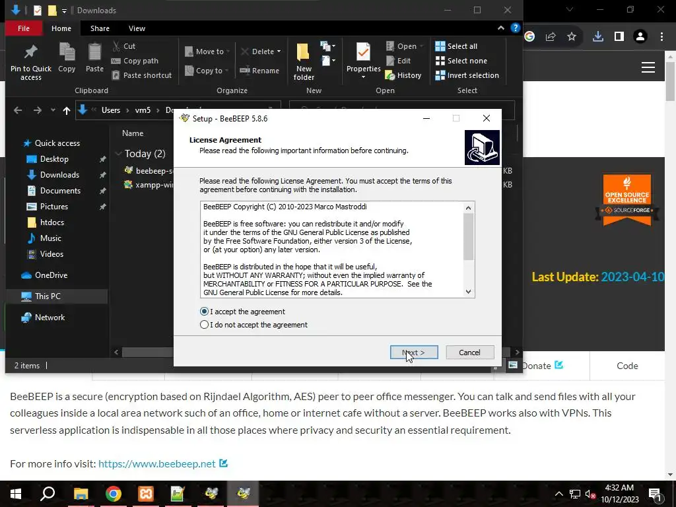Open the beebeep.net website link
Image resolution: width=676 pixels, height=507 pixels.
[x=157, y=463]
